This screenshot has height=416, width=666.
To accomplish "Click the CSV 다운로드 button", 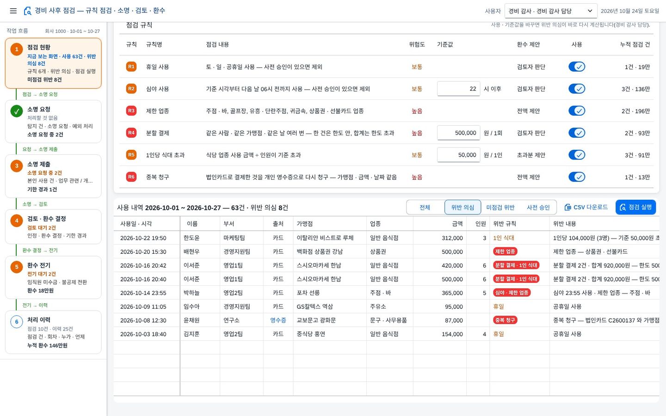I will 586,207.
